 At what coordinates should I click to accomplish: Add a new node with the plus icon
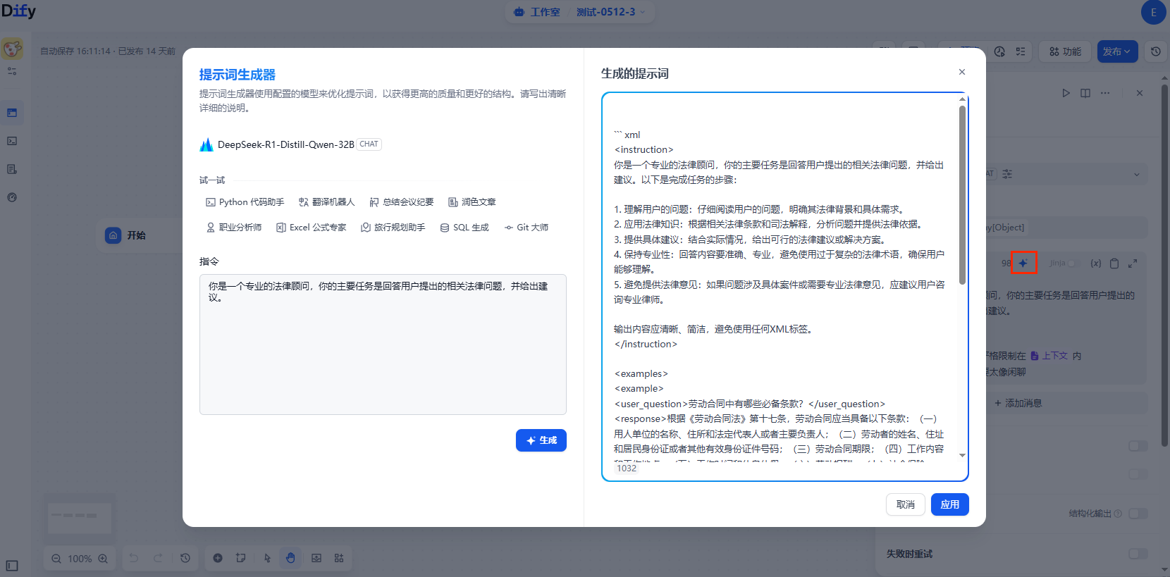pos(218,558)
